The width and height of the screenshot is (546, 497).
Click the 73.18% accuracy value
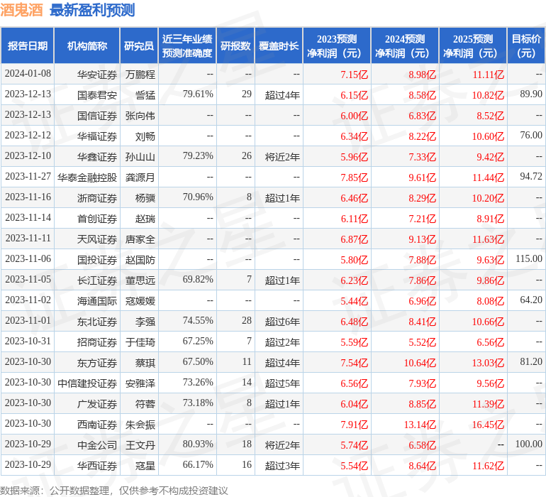point(198,403)
